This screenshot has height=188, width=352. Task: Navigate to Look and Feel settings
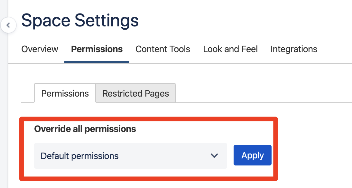point(230,49)
